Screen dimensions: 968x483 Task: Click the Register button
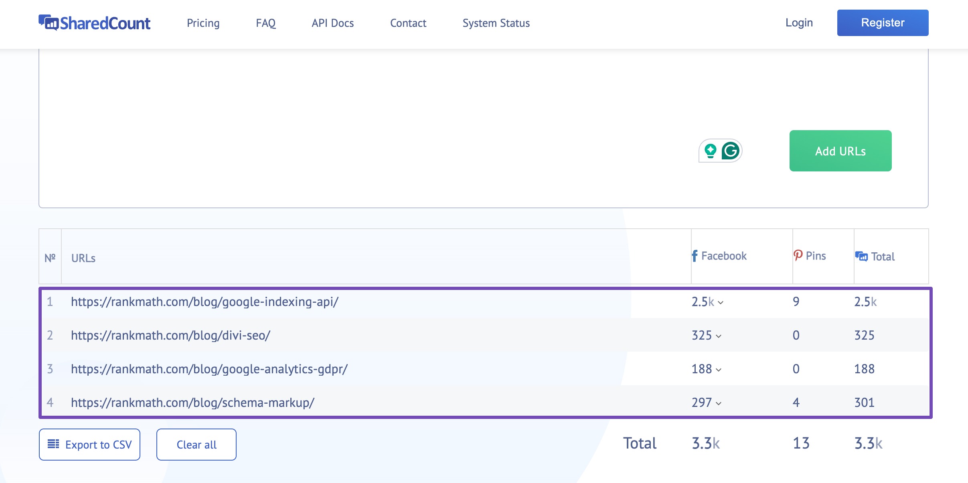point(883,23)
